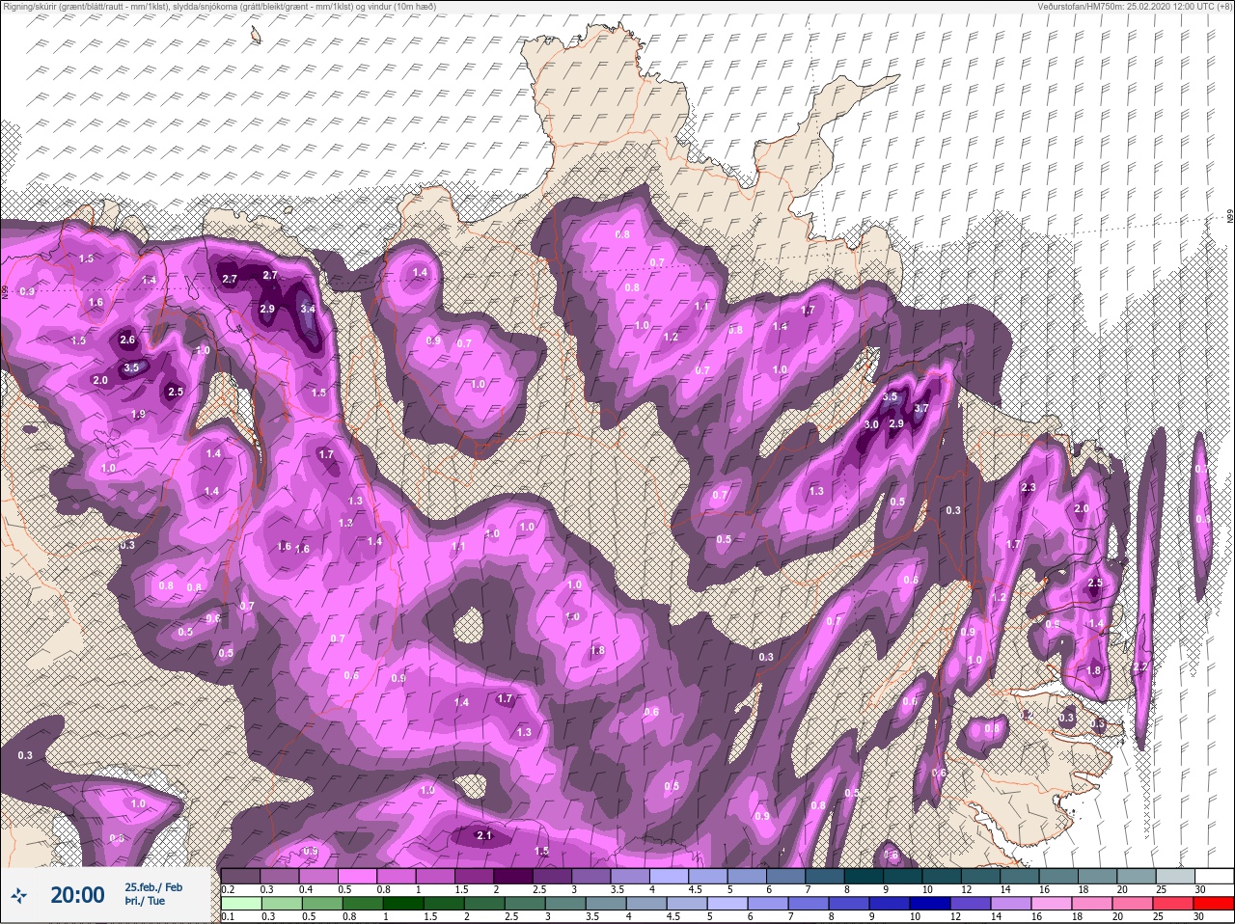The image size is (1235, 924).
Task: Pick upper legend swatch between 0.2 and 0.3
Action: (240, 876)
